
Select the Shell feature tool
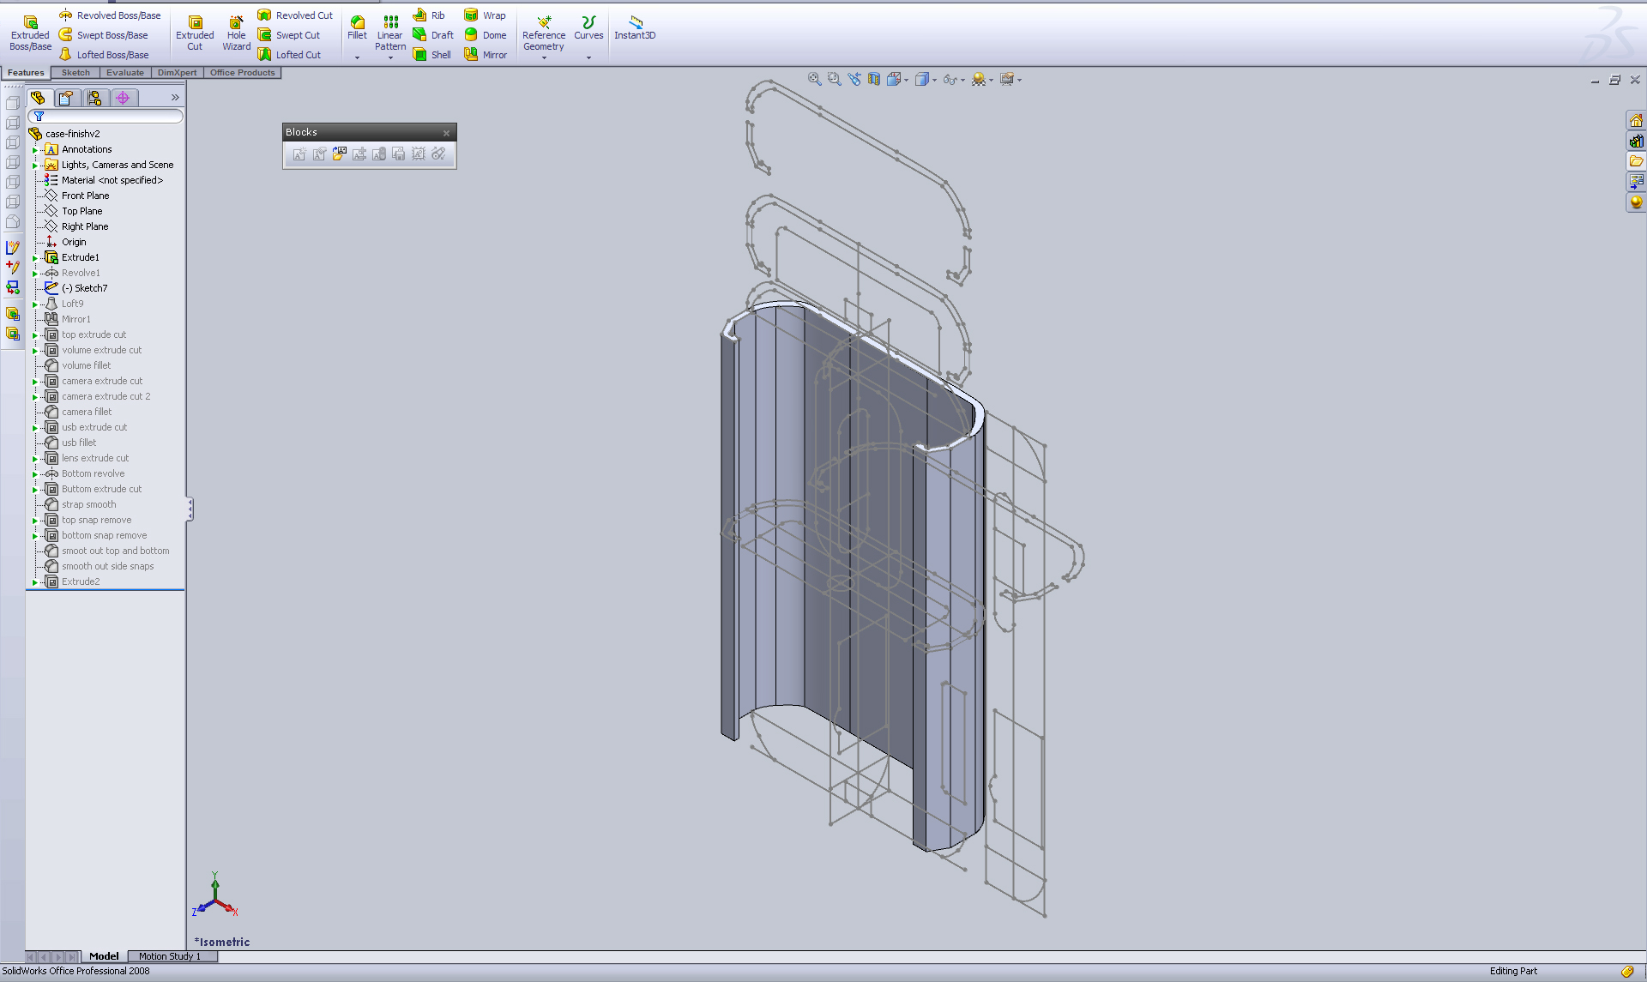coord(432,54)
